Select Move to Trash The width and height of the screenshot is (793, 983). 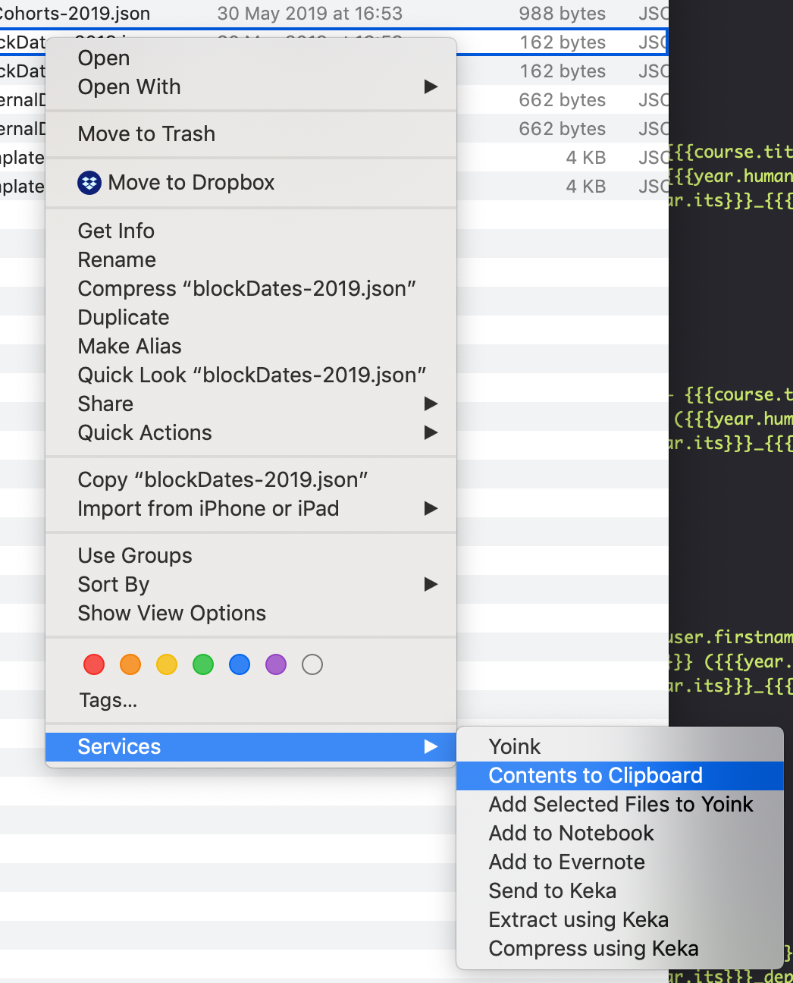click(251, 133)
